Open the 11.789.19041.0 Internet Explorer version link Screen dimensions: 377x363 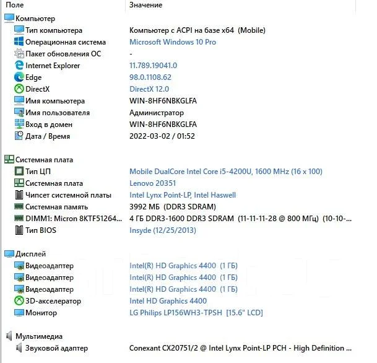tap(153, 66)
